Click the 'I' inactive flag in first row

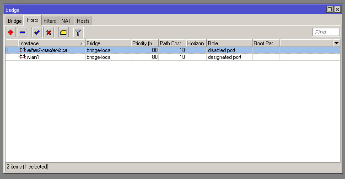tap(7, 50)
